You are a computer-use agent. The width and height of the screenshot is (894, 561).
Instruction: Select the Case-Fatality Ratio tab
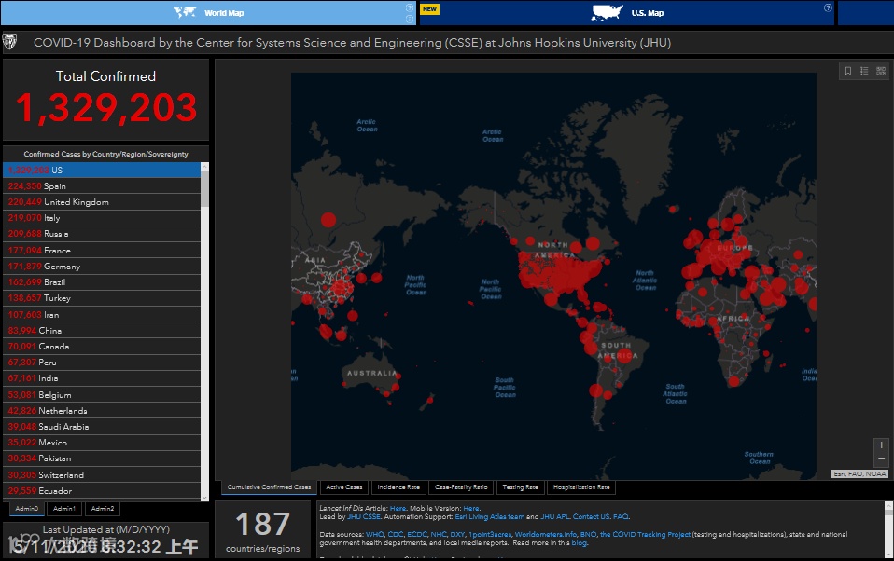[x=461, y=487]
